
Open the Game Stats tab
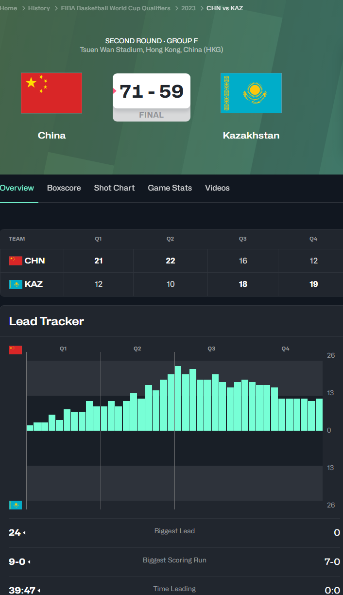coord(170,188)
